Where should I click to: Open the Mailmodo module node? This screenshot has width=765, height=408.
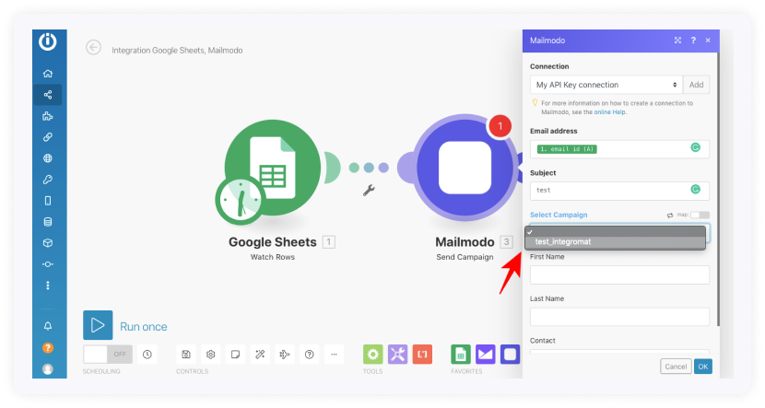click(465, 168)
